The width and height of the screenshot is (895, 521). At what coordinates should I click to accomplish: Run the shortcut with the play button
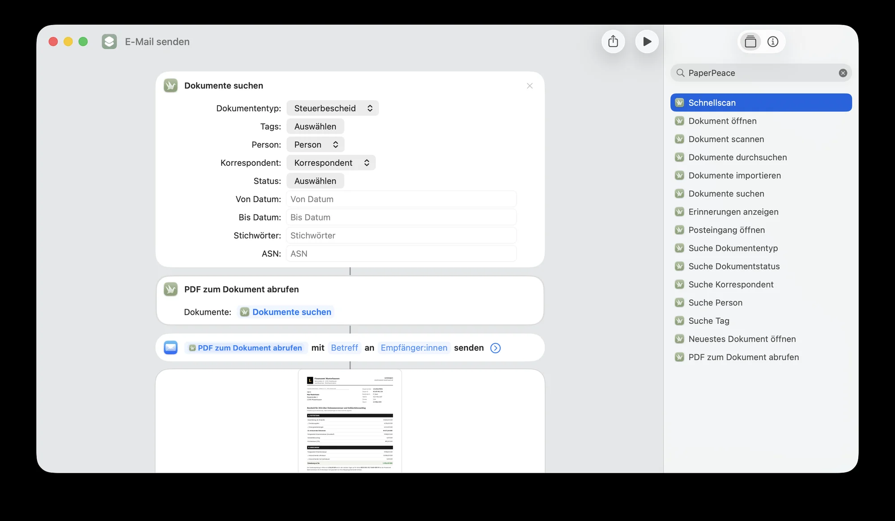coord(647,42)
